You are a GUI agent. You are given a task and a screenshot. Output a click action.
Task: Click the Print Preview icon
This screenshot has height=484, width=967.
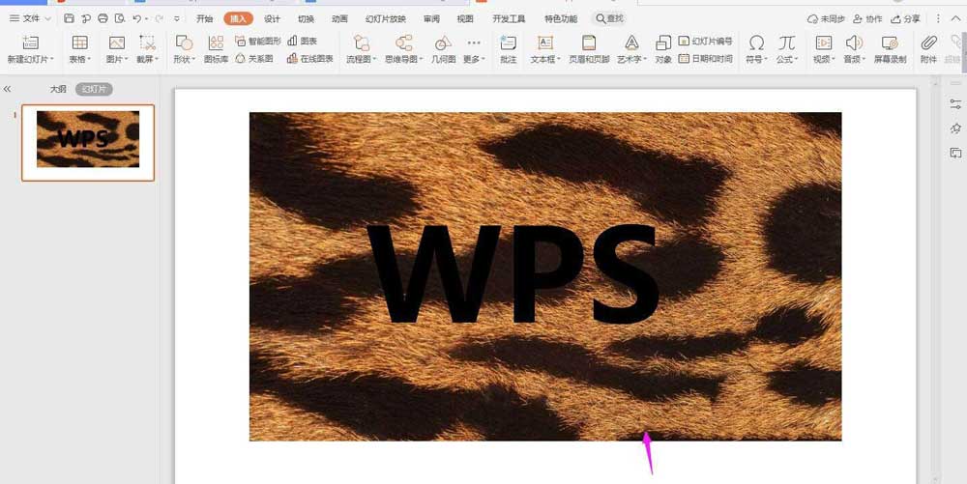point(120,18)
